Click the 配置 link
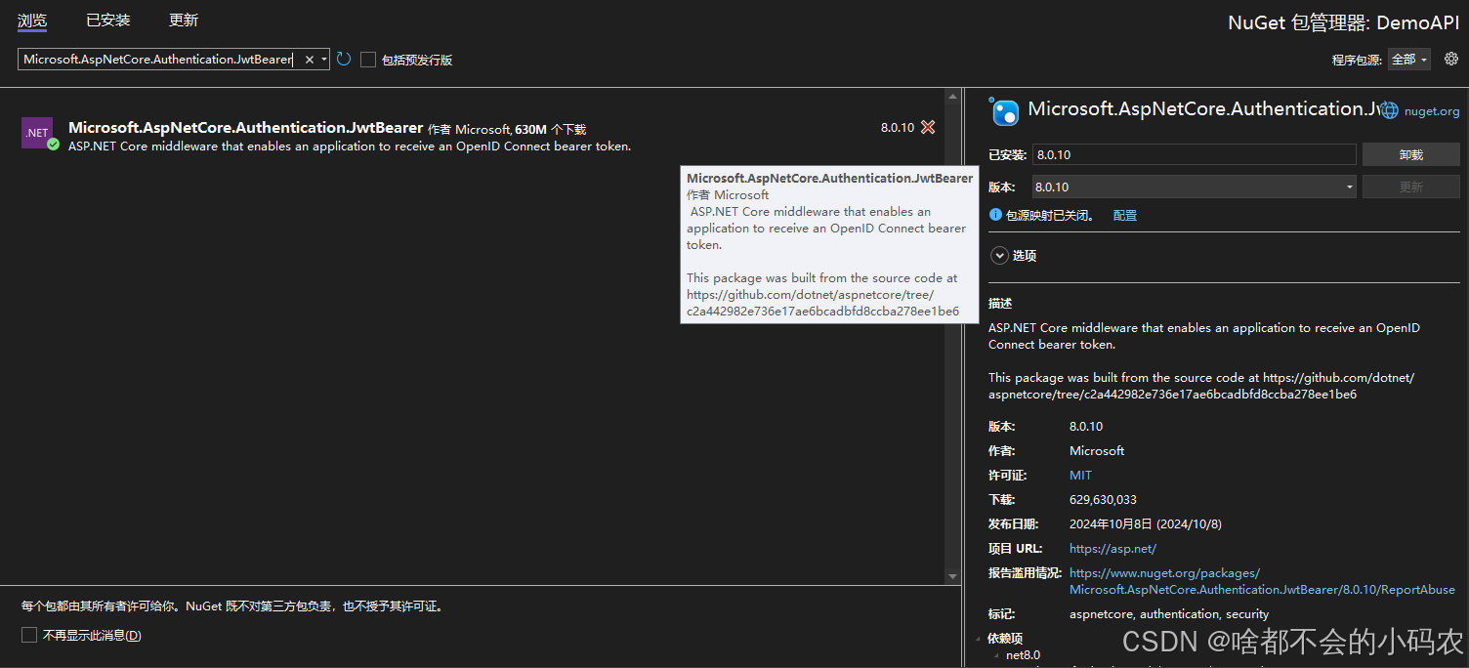The width and height of the screenshot is (1469, 668). (x=1125, y=215)
